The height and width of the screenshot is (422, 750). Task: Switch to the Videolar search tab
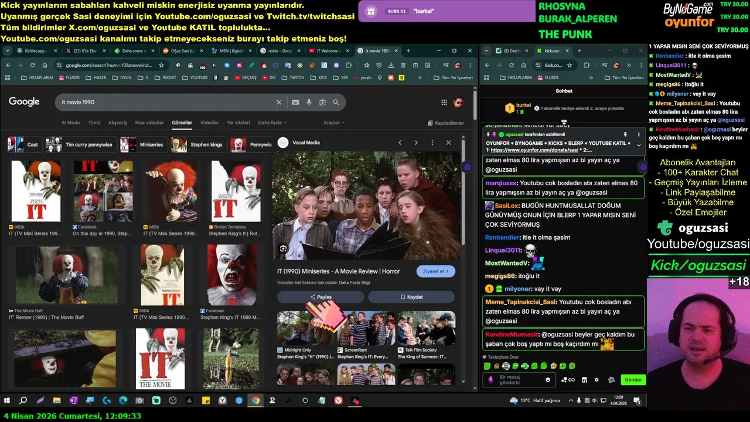tap(209, 122)
